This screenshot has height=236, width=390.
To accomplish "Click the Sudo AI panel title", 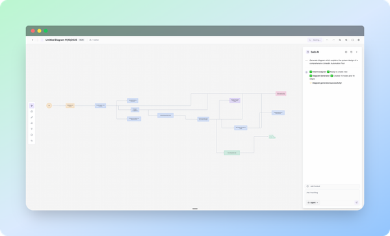I will click(315, 52).
